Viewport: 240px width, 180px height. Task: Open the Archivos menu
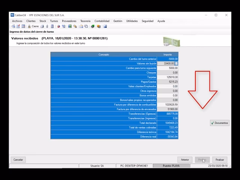(17, 21)
